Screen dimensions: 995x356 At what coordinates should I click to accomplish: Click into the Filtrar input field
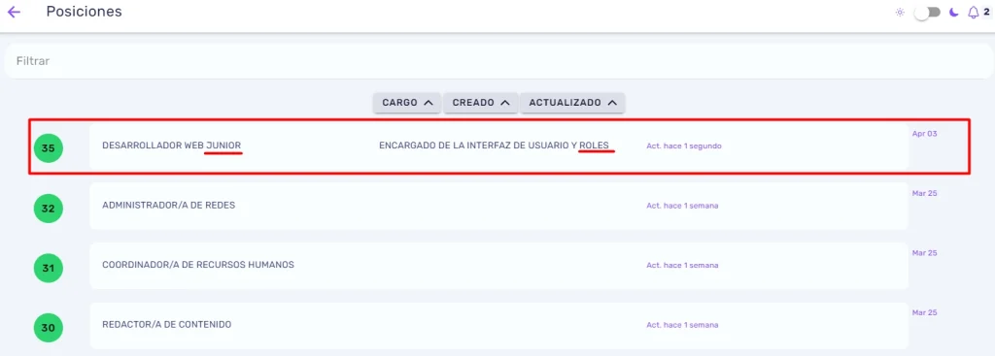(x=497, y=61)
